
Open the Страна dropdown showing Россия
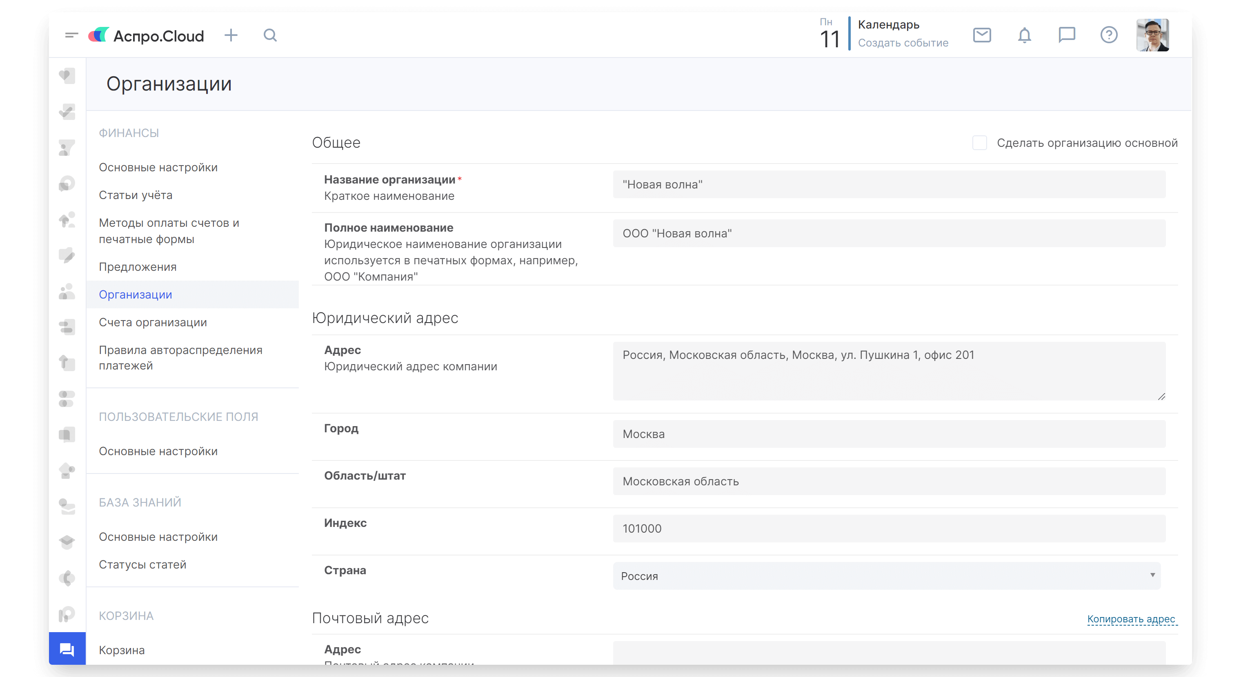point(886,576)
